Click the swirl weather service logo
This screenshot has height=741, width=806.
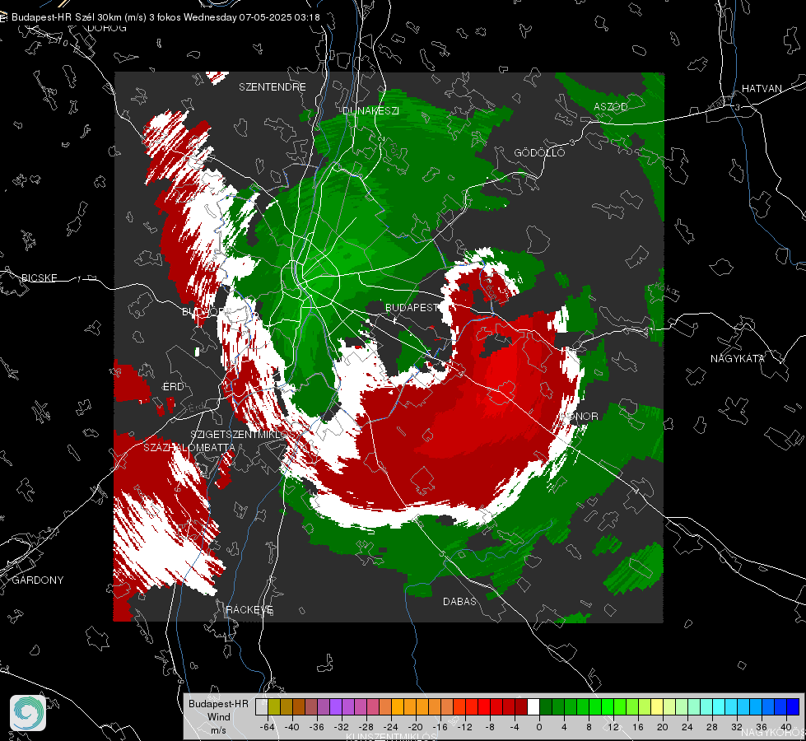28,713
